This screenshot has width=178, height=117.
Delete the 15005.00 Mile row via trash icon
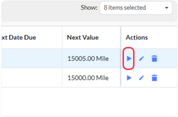click(154, 59)
